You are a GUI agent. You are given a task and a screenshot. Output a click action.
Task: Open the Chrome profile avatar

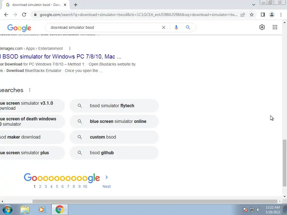pos(272,15)
